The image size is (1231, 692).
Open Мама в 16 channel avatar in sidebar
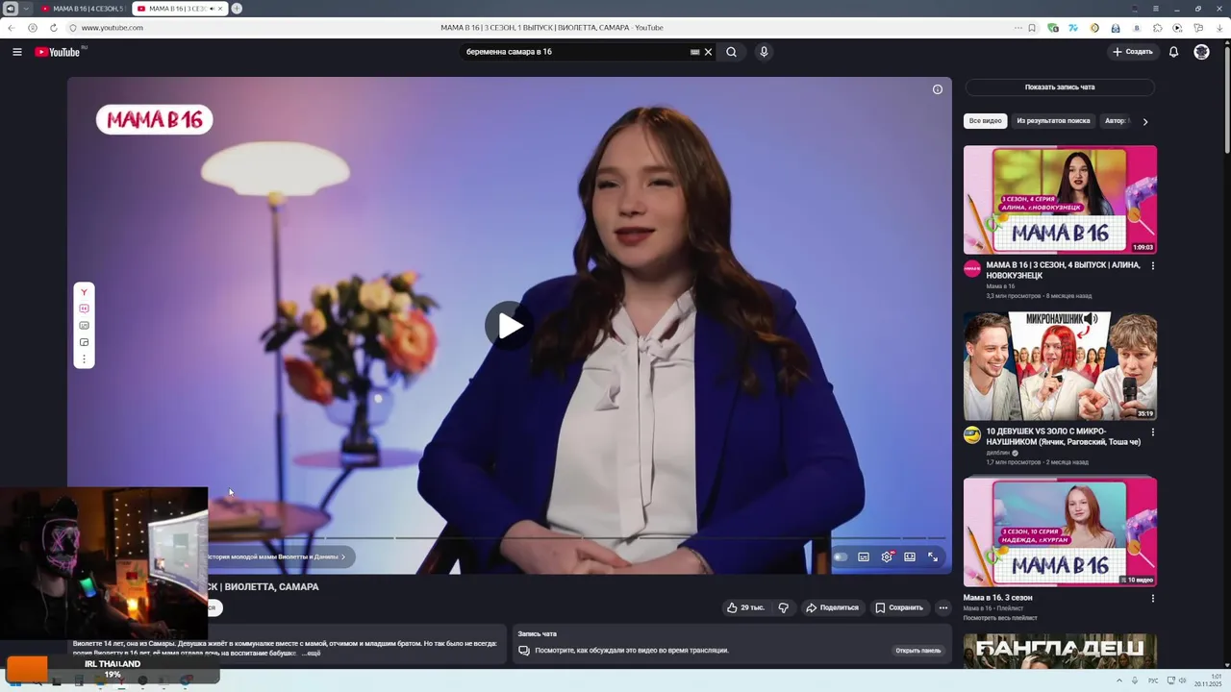pos(972,268)
